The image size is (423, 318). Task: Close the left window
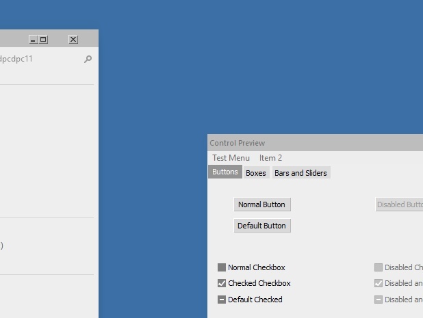pyautogui.click(x=73, y=40)
